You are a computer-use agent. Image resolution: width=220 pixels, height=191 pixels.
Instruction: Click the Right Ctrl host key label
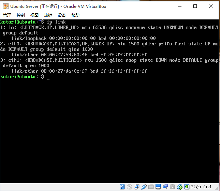coord(201,187)
